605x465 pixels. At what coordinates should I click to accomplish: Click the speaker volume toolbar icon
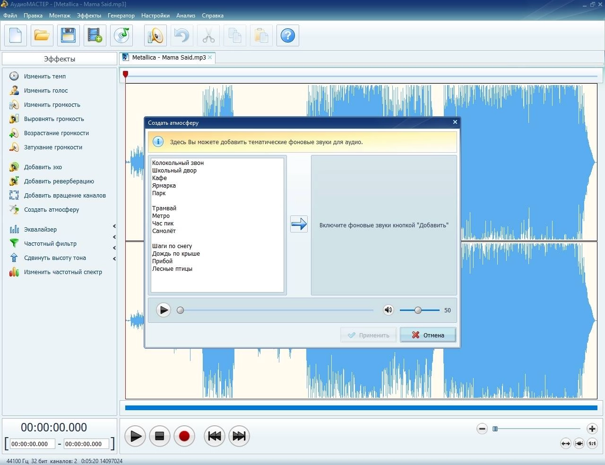point(156,35)
